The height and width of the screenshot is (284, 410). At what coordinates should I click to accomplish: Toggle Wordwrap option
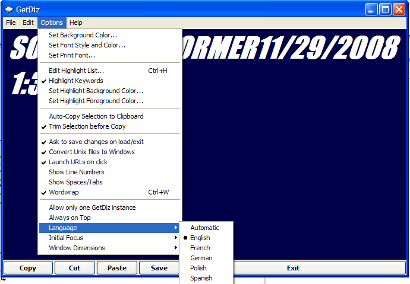(x=110, y=193)
